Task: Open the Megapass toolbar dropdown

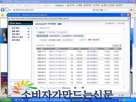Action: [x=65, y=5]
